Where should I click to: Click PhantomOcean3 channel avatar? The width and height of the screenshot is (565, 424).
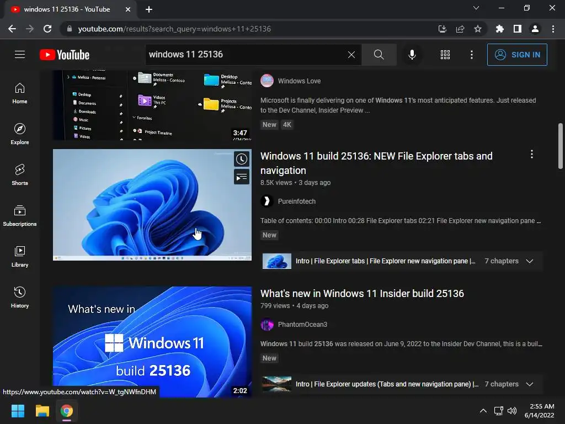click(267, 325)
